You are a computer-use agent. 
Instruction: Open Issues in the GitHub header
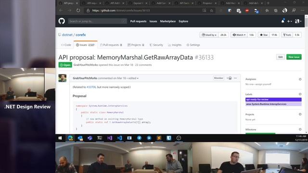153,21
